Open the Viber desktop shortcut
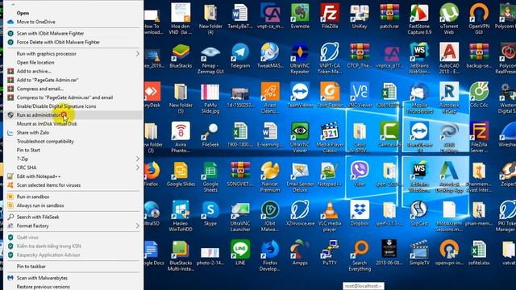Screen dimensions: 516x290 coord(360,174)
